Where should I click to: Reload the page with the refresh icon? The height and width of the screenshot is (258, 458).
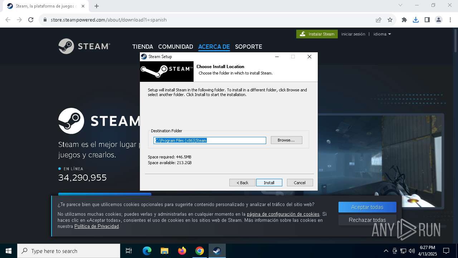click(31, 20)
